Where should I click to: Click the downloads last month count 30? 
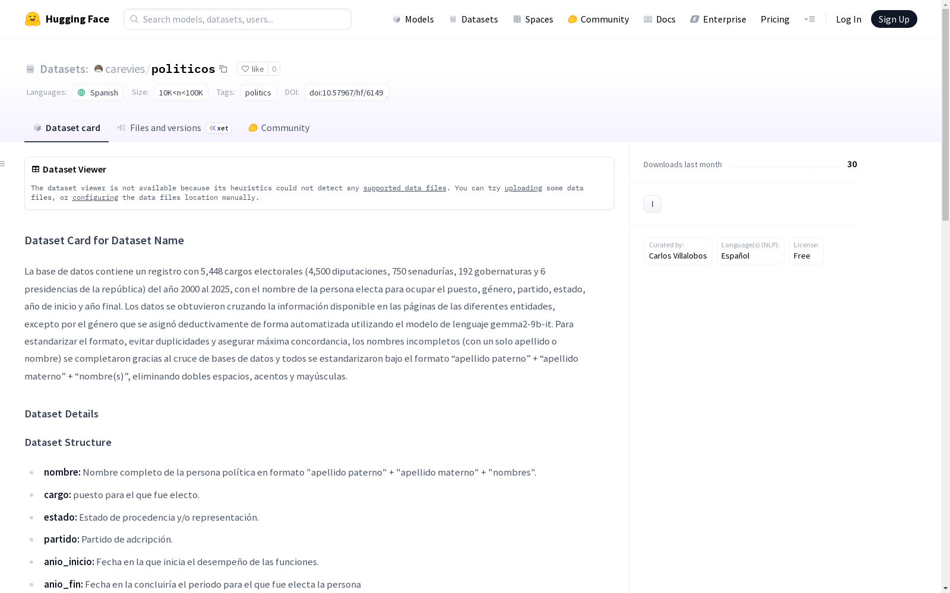click(852, 164)
